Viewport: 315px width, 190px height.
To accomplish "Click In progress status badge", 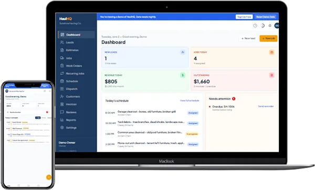I will coord(192,134).
